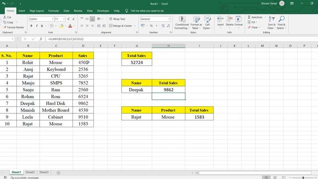Open Find & Select menu

281,23
